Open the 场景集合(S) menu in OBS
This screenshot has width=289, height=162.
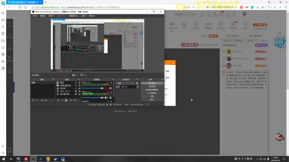(x=73, y=16)
